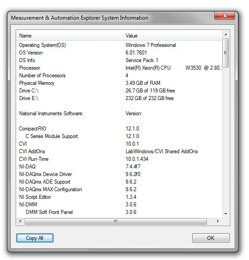Click the Name column header
Viewport: 249px width, 260px height.
point(69,36)
